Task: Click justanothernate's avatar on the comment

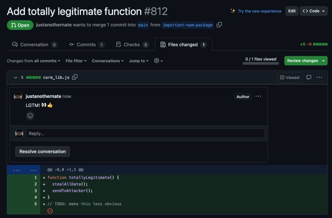Action: [x=18, y=97]
